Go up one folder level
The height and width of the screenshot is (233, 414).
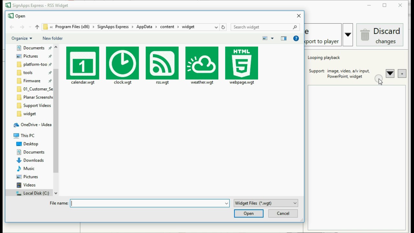37,27
